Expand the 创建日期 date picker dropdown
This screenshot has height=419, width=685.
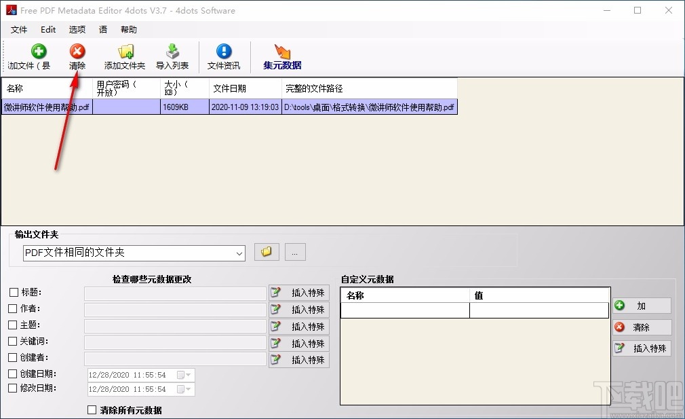pos(188,374)
